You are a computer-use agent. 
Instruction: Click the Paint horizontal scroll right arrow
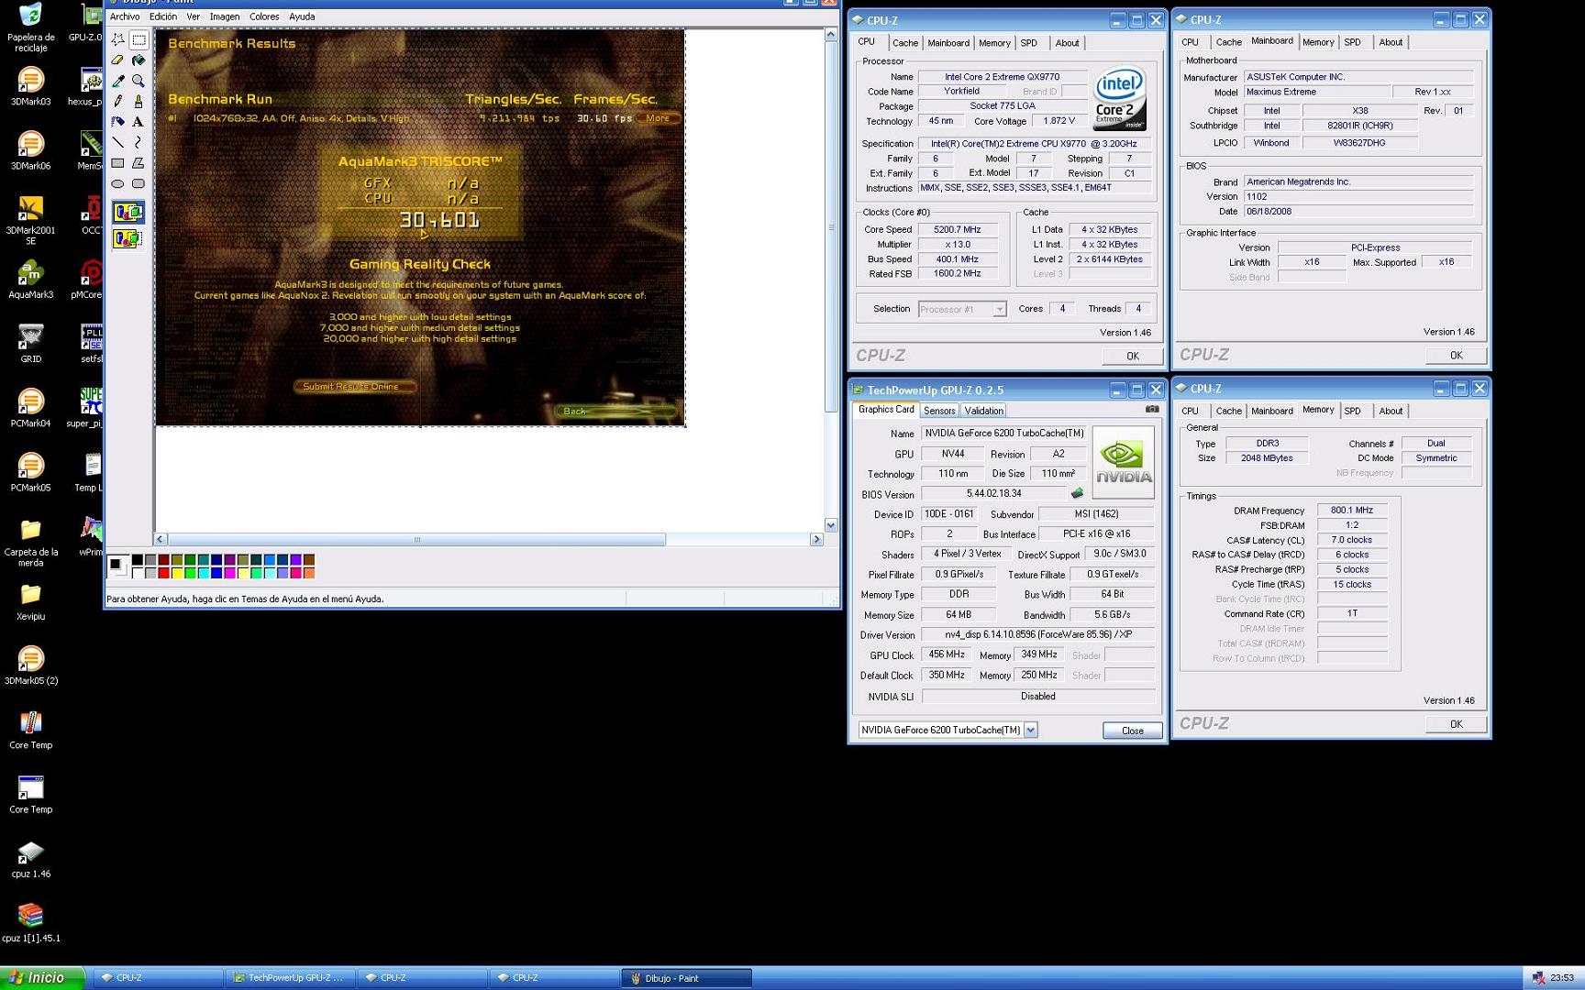[x=816, y=540]
